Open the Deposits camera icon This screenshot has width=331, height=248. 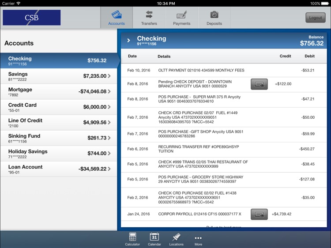pos(214,15)
